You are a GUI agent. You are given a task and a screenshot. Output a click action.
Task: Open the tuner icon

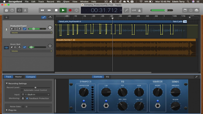[x=126, y=10]
